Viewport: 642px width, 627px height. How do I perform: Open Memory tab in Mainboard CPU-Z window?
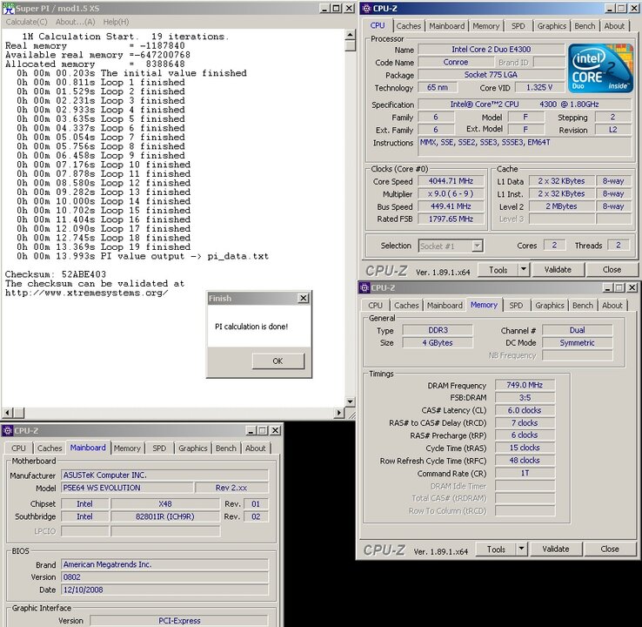click(127, 448)
